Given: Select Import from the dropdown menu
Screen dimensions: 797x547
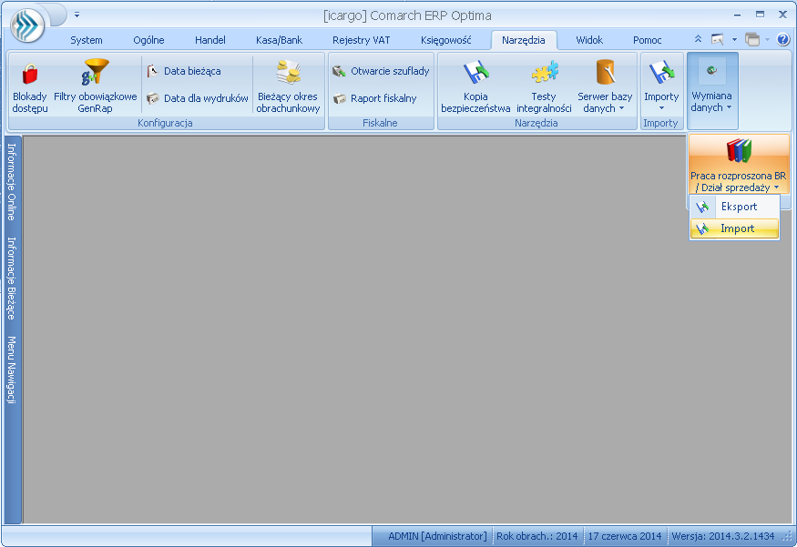Looking at the screenshot, I should pyautogui.click(x=737, y=228).
